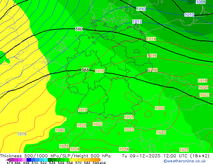Click the 474 legend value
213x164 pixels.
pos(10,163)
